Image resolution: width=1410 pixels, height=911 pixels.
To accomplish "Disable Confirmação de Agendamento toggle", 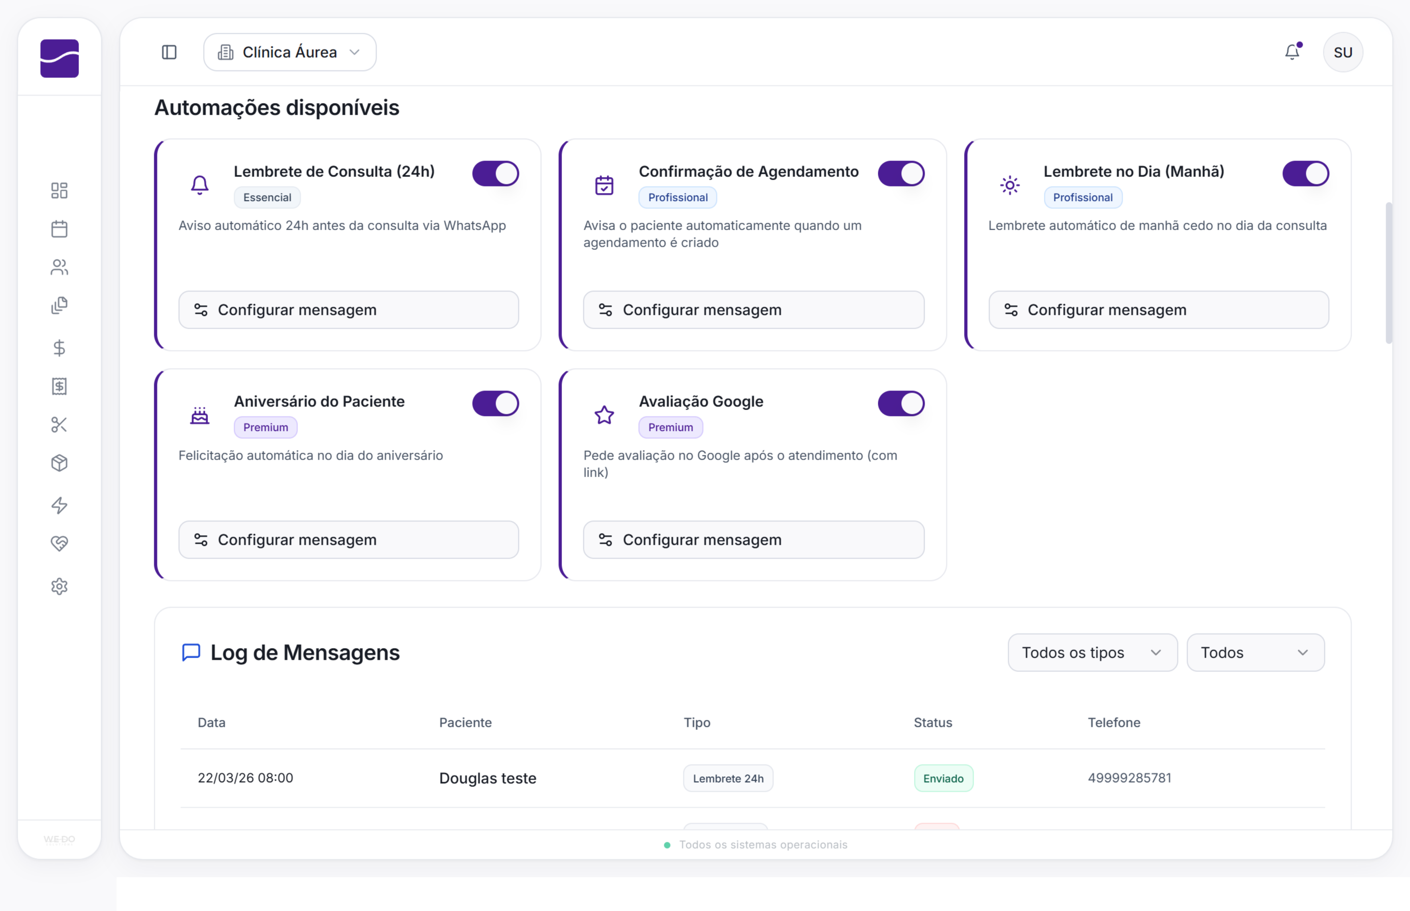I will 901,173.
